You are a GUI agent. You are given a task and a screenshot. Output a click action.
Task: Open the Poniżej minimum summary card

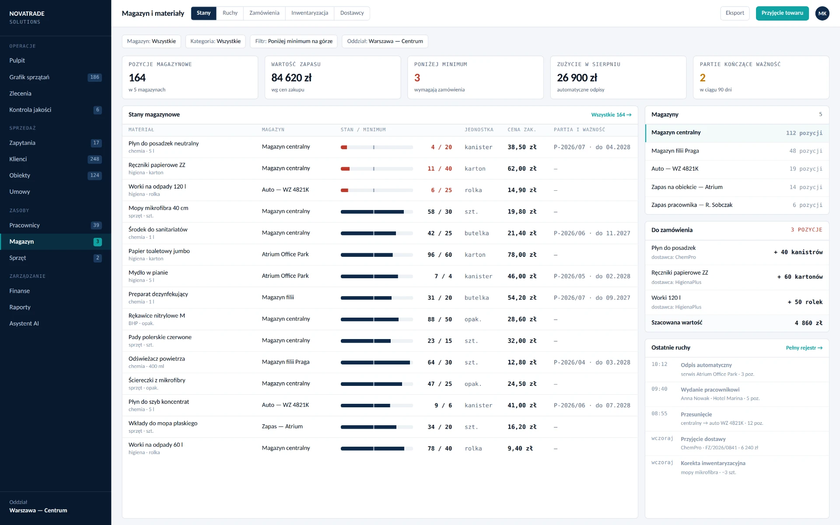[x=476, y=77]
